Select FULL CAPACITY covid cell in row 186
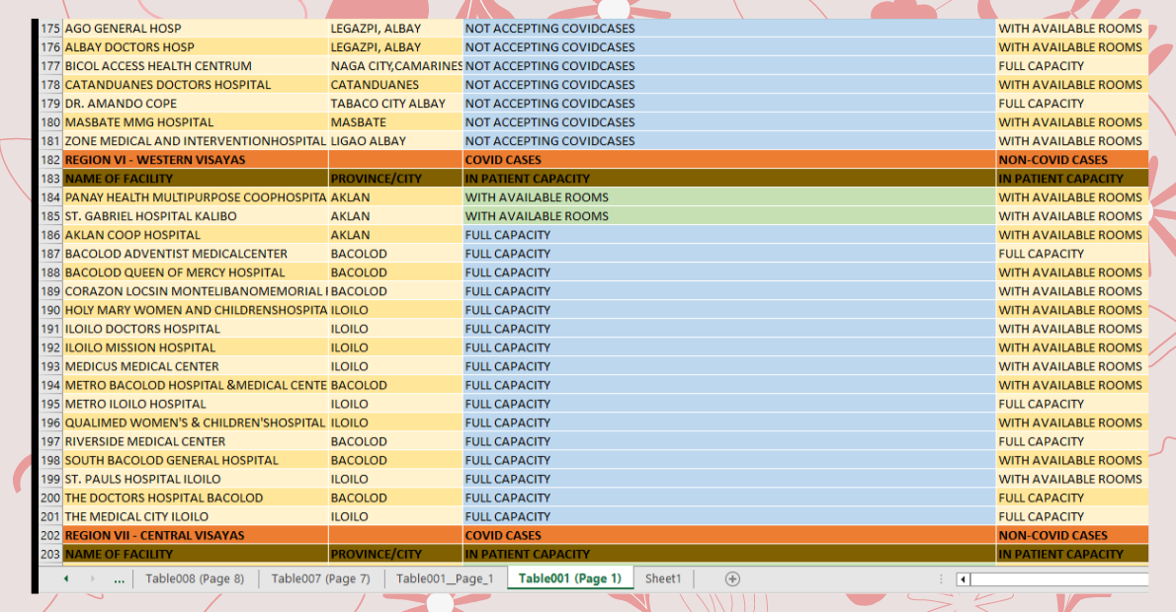Screen dimensions: 1176x612 (729, 235)
